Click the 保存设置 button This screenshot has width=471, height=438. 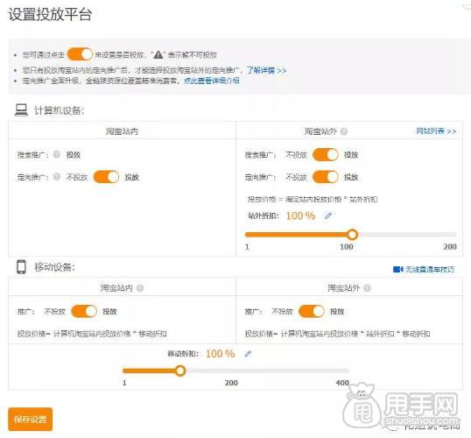31,419
